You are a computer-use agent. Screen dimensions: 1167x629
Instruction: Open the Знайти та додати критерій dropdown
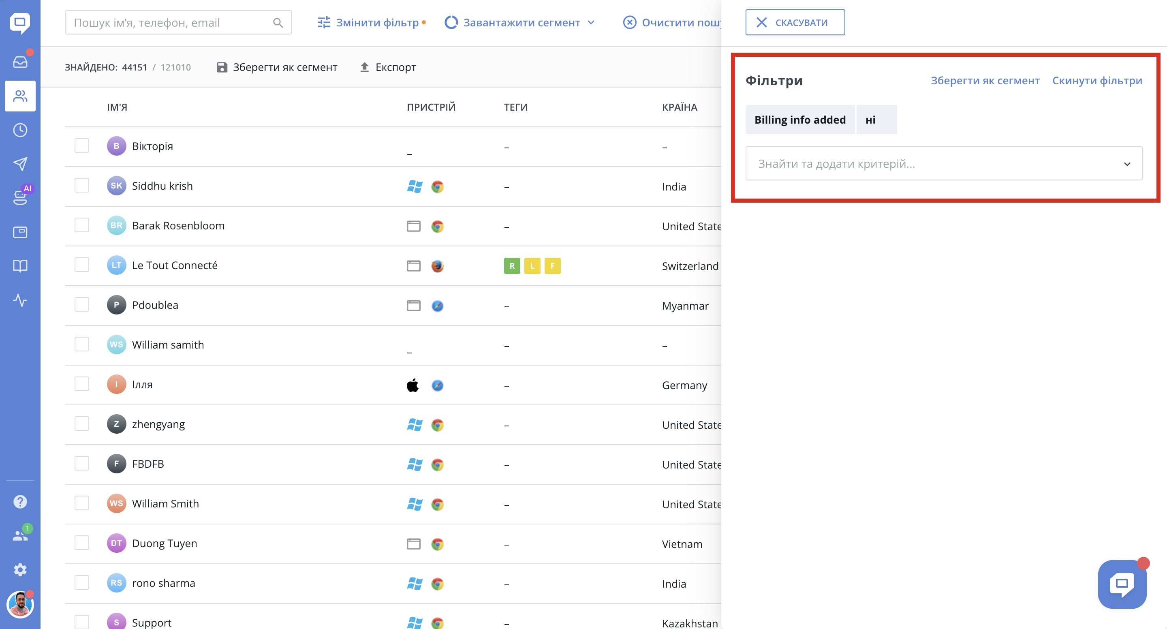pos(943,164)
